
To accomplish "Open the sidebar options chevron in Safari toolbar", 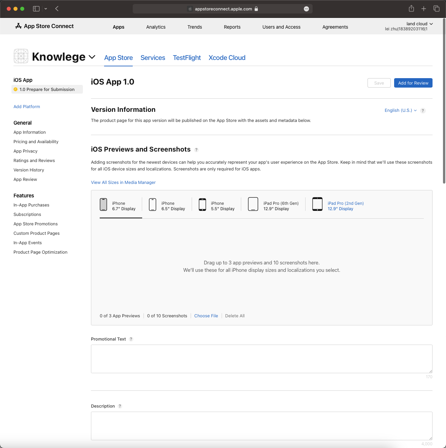I will pyautogui.click(x=46, y=9).
